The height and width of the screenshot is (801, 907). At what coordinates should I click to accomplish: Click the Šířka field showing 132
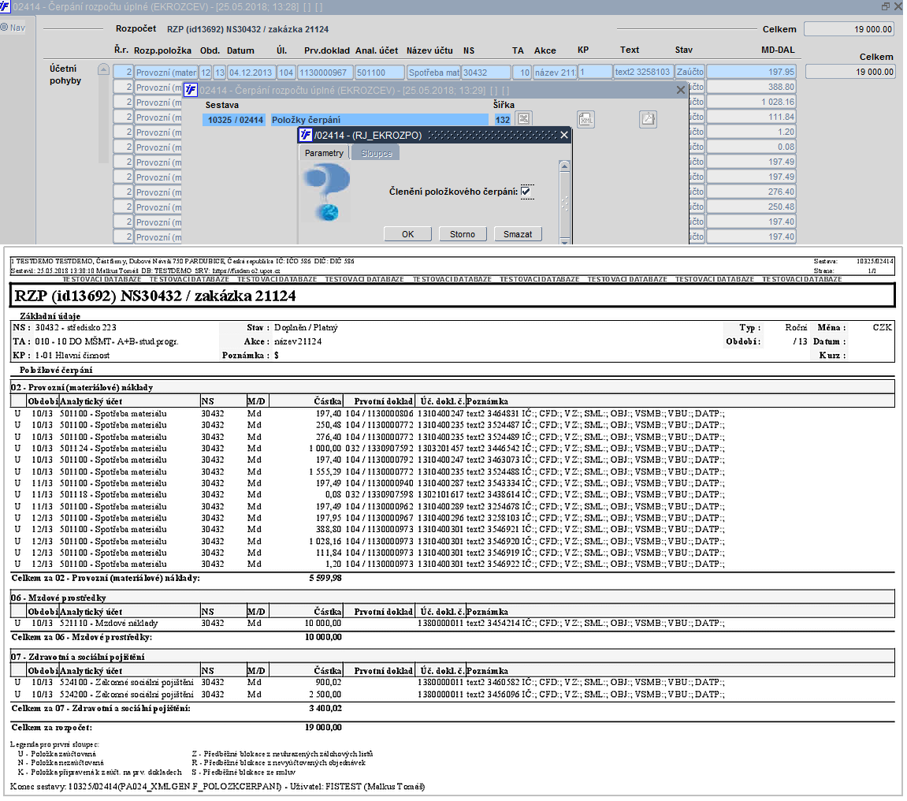click(502, 120)
